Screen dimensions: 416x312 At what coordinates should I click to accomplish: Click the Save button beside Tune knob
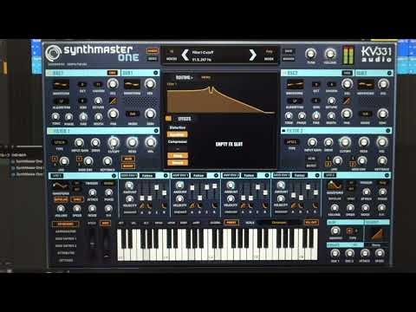(289, 51)
